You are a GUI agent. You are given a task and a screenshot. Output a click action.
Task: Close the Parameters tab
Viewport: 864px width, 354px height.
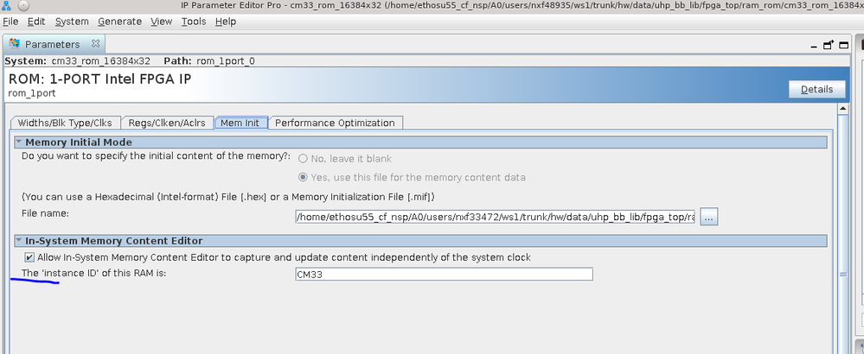click(x=96, y=43)
